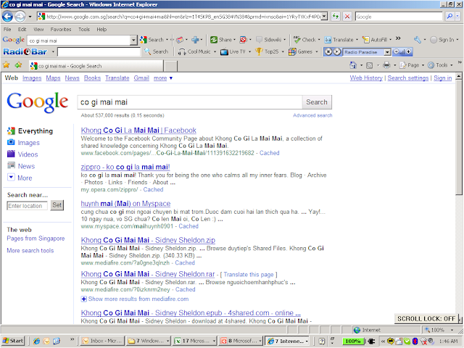Click the Home icon on the command bar
Screen dimensions: 464x348
pyautogui.click(x=353, y=65)
